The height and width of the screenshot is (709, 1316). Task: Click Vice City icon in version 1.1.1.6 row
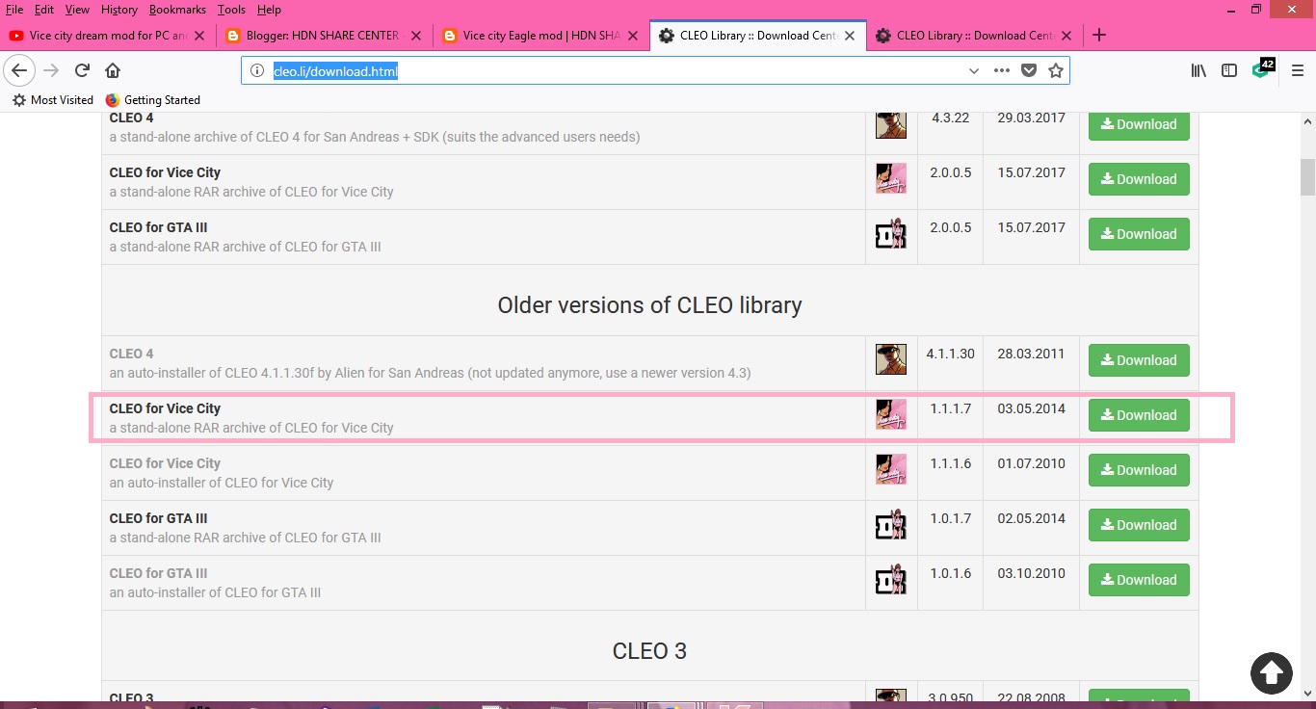click(890, 469)
